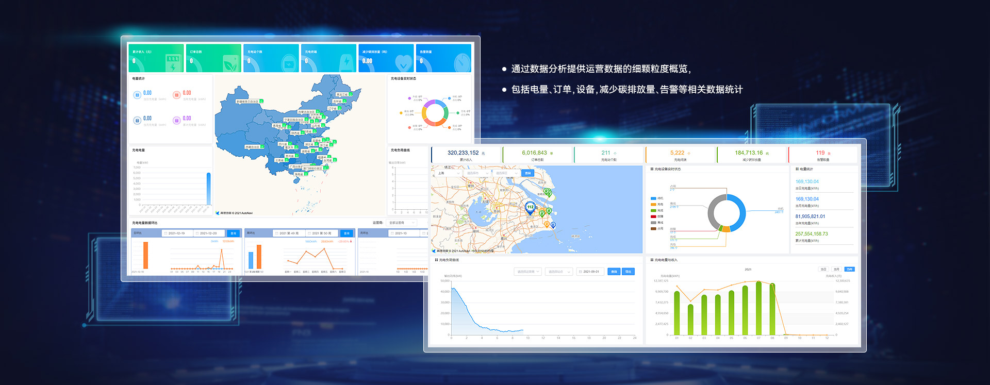Click the clock icon on 告警数量 card

[x=461, y=63]
